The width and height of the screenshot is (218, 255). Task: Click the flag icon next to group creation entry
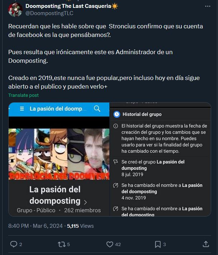[x=115, y=162]
